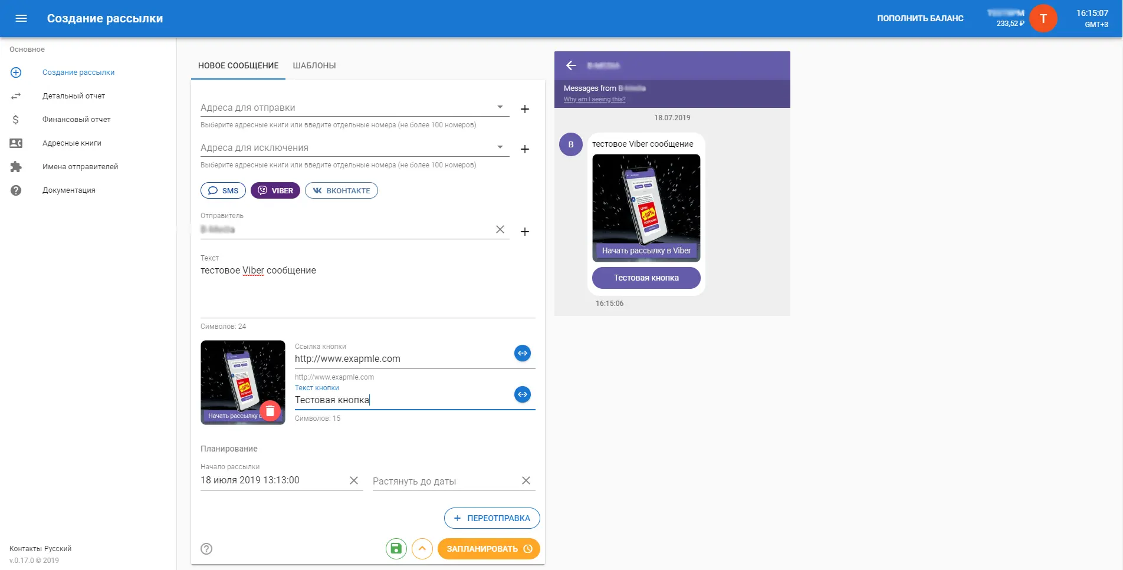Open the НОВОЕ СООБЩЕНИЕ tab
Image resolution: width=1123 pixels, height=570 pixels.
tap(238, 65)
